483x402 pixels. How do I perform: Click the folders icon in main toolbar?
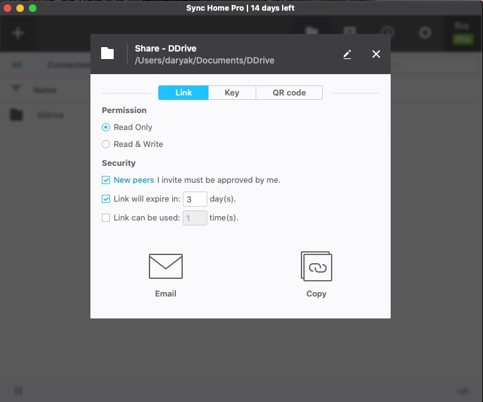tap(312, 31)
